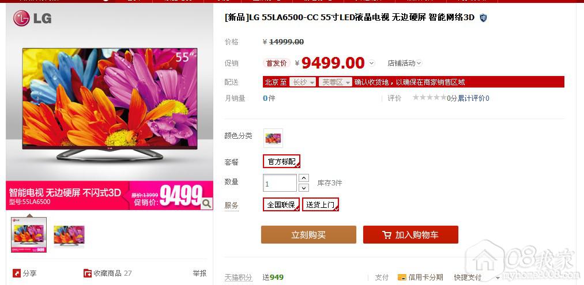Select the second product thumbnail image
This screenshot has width=584, height=285.
(x=69, y=235)
